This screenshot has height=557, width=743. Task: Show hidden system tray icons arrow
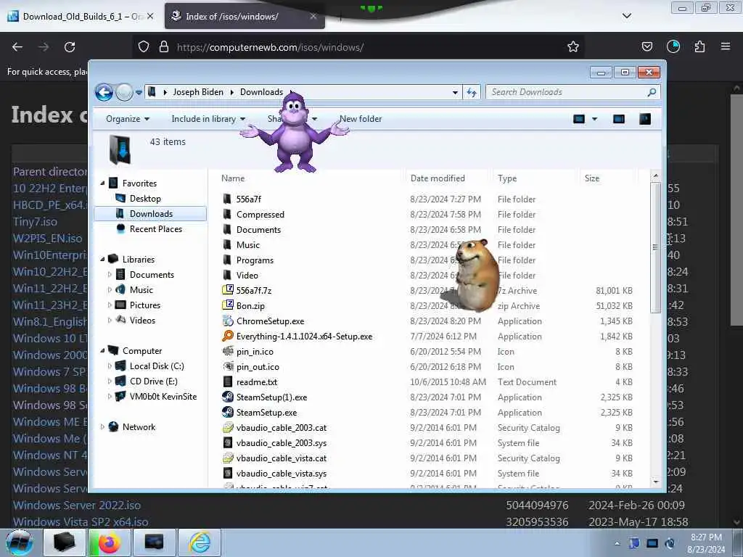tap(617, 543)
